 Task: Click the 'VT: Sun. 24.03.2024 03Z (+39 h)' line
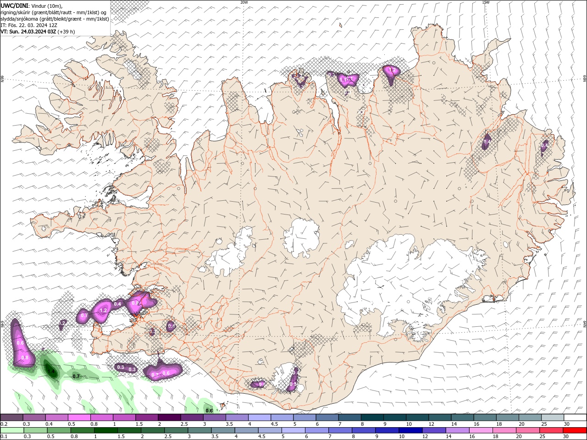tap(38, 32)
